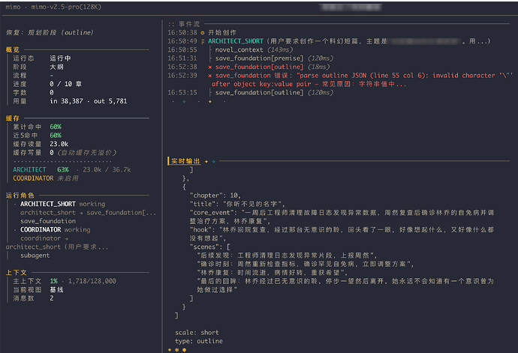Open the 概览 section header
The image size is (518, 353).
coord(13,49)
